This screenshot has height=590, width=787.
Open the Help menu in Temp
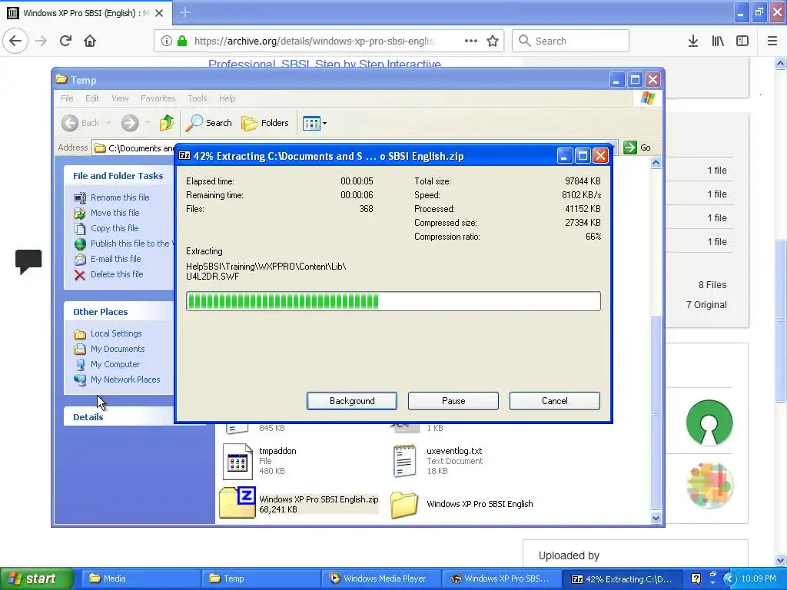[x=227, y=98]
